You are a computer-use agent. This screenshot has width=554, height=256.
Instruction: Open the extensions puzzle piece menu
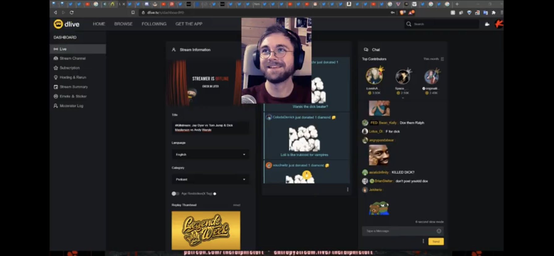tap(494, 13)
